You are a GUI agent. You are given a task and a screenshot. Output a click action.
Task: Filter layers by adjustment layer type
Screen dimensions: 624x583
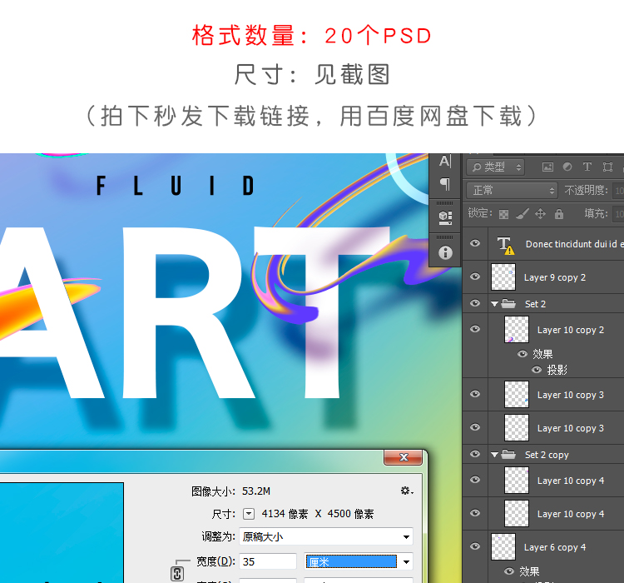tap(567, 167)
